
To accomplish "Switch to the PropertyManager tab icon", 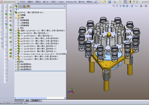I will pyautogui.click(x=20, y=6).
